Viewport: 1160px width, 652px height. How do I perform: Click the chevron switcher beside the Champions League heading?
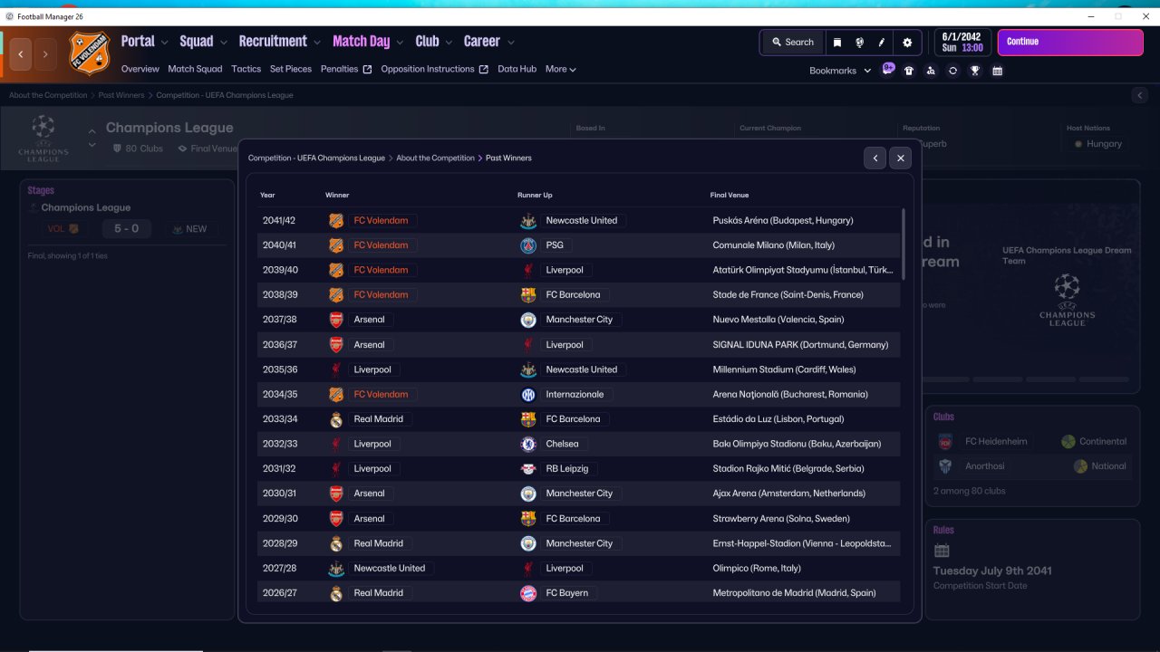(x=92, y=138)
